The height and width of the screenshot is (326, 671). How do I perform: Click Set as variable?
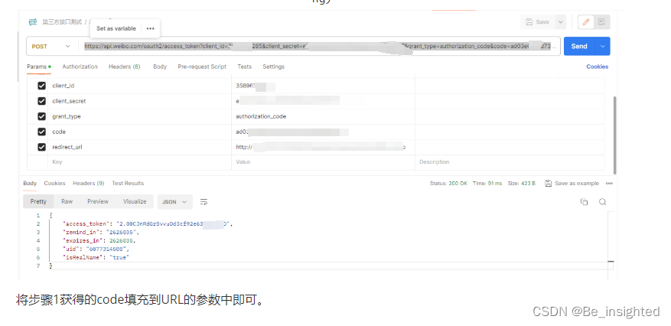coord(116,28)
